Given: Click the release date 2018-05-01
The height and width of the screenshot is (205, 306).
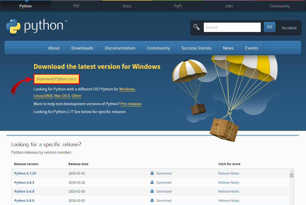Looking at the screenshot, I should pos(77,173).
